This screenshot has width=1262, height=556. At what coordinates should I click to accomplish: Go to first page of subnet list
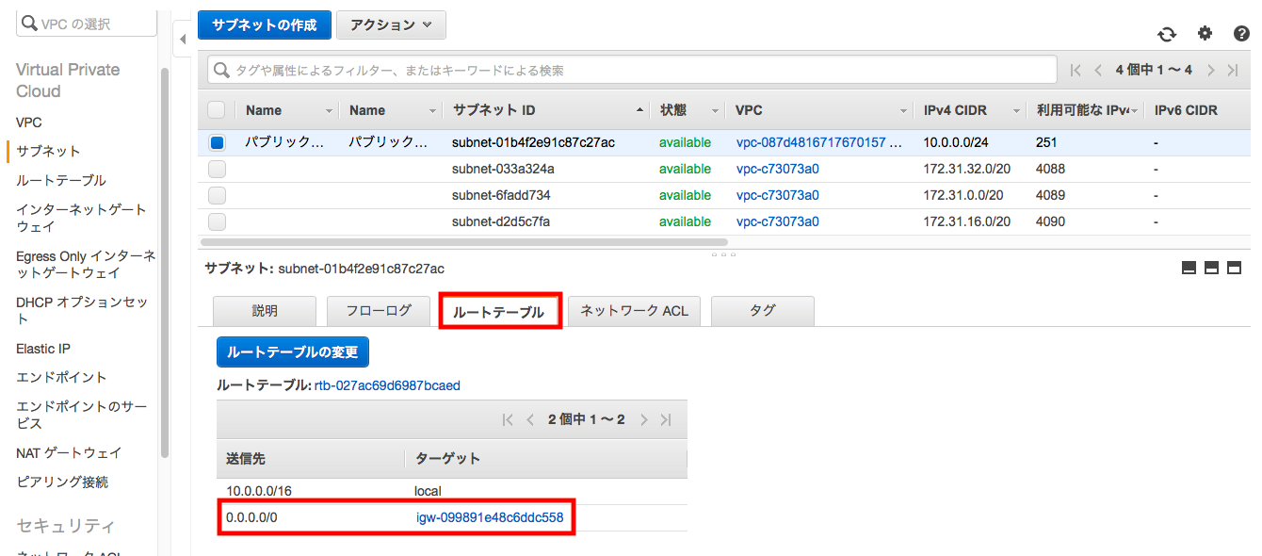[1076, 70]
